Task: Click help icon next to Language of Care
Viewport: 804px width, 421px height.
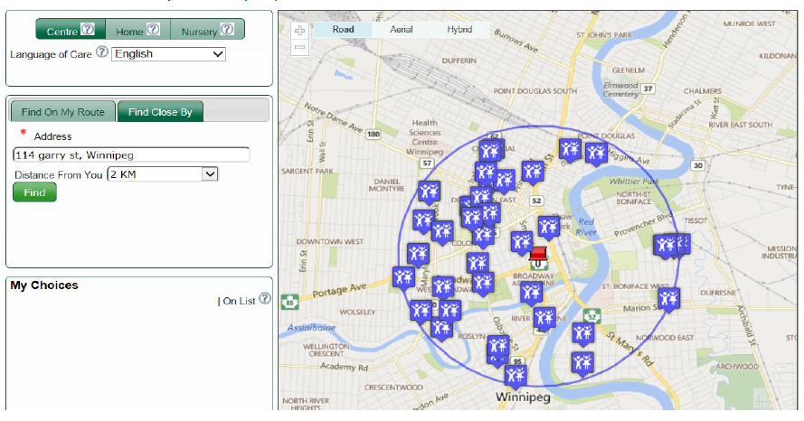Action: [x=102, y=53]
